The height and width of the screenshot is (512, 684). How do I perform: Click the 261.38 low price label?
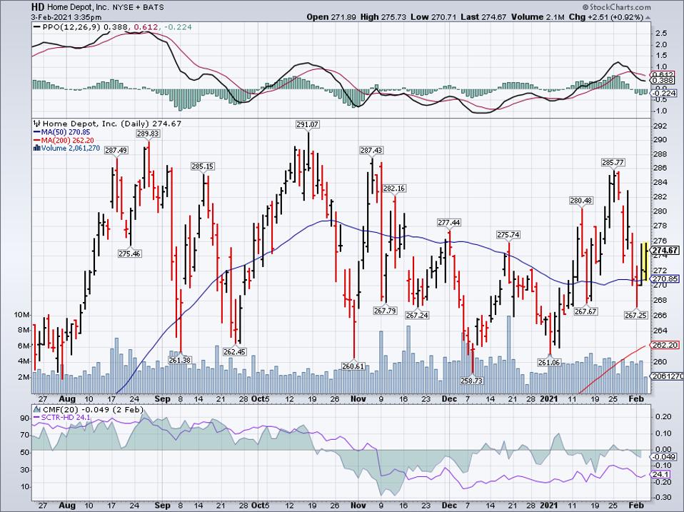[x=180, y=360]
